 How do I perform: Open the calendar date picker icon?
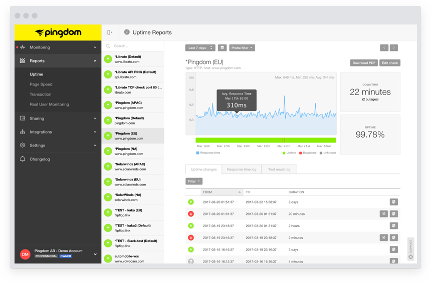pos(222,47)
